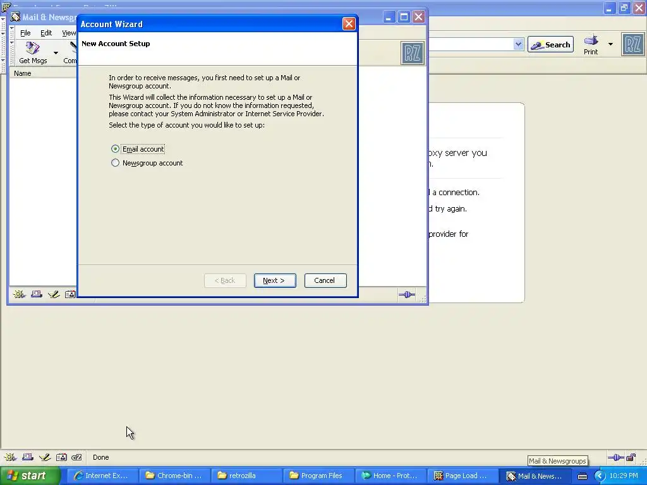Open Address Book from browser status bar
This screenshot has width=647, height=485.
click(x=61, y=457)
